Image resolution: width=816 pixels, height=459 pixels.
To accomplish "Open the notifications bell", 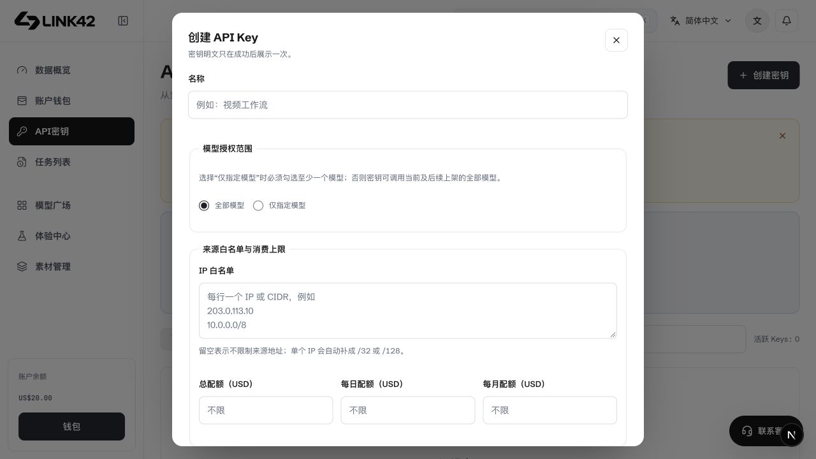I will click(x=787, y=20).
